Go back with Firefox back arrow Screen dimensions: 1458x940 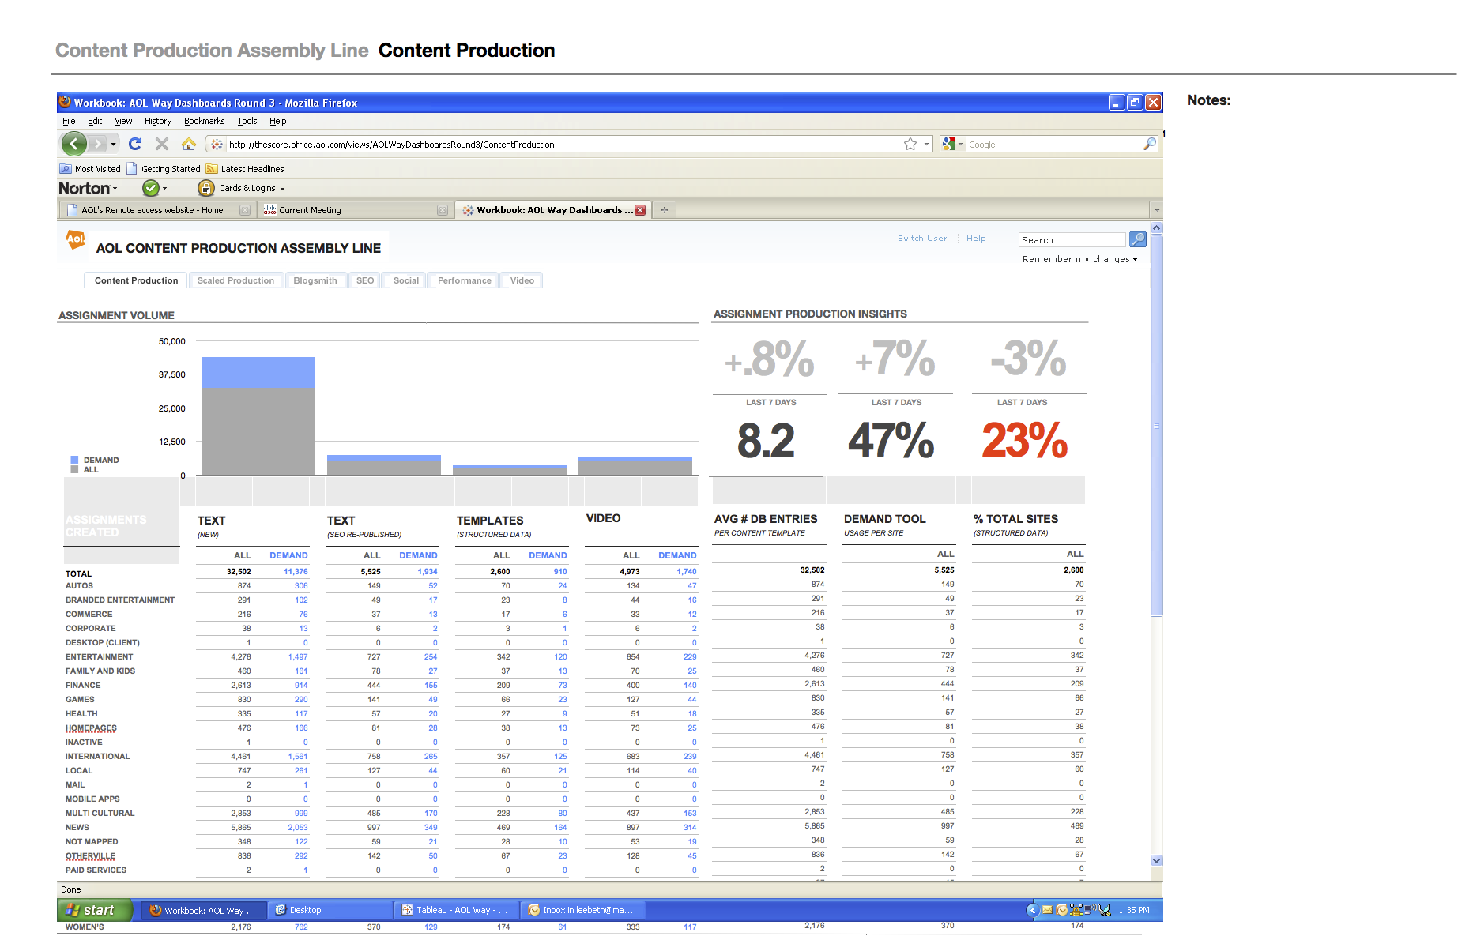tap(74, 144)
